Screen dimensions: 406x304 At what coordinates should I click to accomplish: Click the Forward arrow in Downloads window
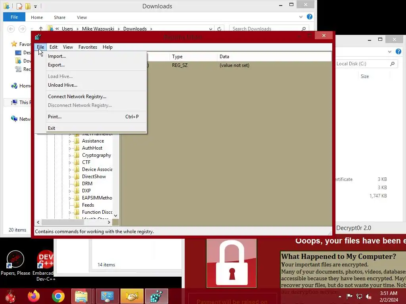point(22,28)
